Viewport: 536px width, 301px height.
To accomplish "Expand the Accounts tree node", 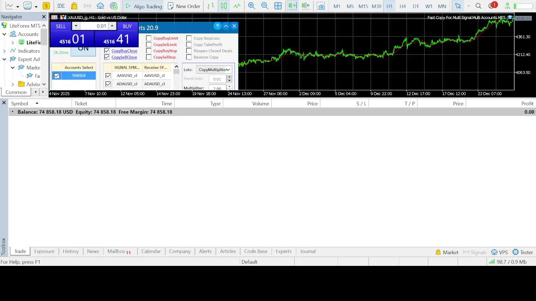I will coord(4,34).
